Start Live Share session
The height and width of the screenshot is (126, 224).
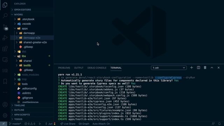pyautogui.click(x=68, y=124)
